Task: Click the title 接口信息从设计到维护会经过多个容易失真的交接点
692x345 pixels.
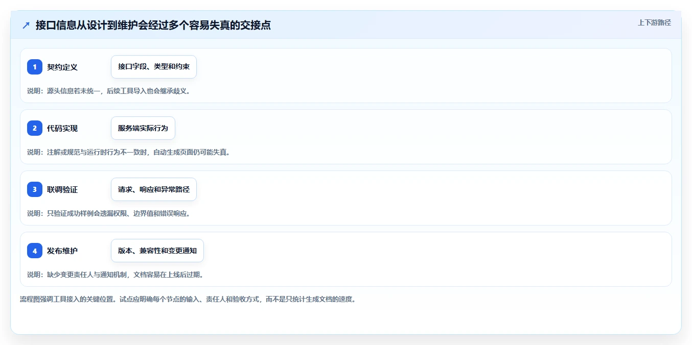Action: (x=153, y=26)
